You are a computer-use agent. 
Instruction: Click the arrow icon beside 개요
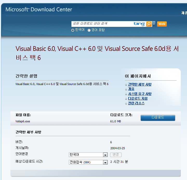point(126,89)
